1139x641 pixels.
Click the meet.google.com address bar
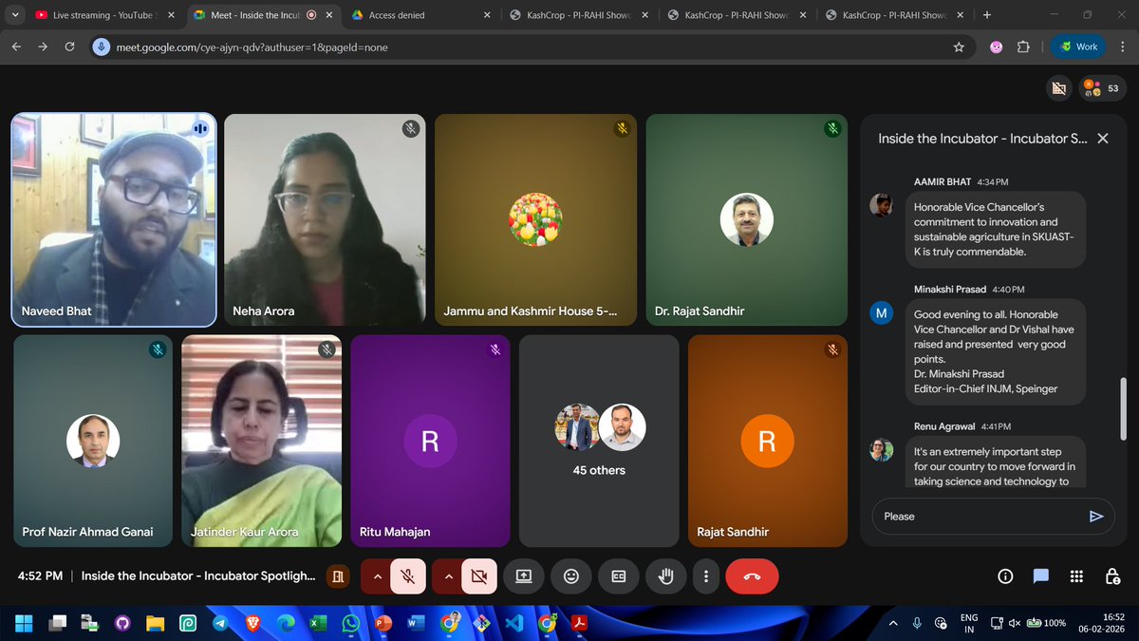click(532, 47)
